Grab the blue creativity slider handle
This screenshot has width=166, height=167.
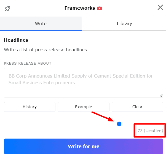click(119, 124)
